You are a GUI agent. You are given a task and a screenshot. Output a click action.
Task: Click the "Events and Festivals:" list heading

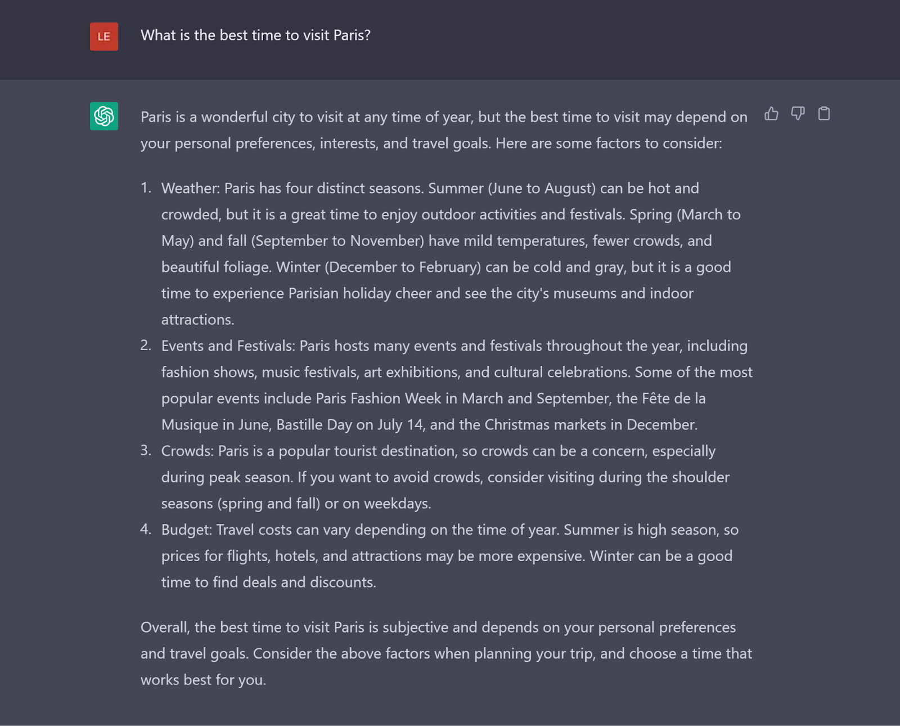click(228, 346)
